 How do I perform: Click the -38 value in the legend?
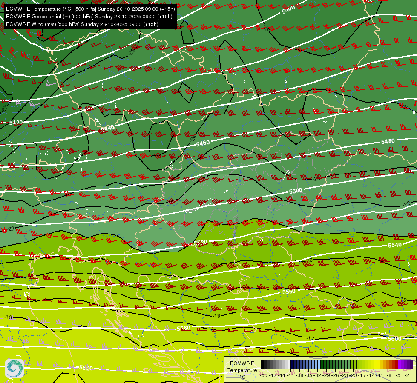(x=299, y=375)
